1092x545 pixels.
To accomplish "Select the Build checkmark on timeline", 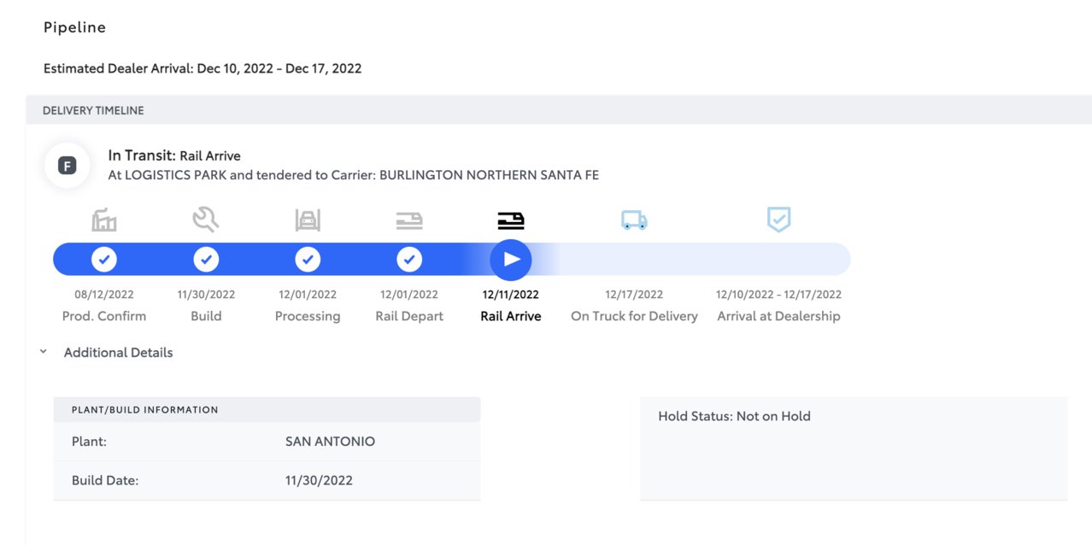I will pos(206,259).
